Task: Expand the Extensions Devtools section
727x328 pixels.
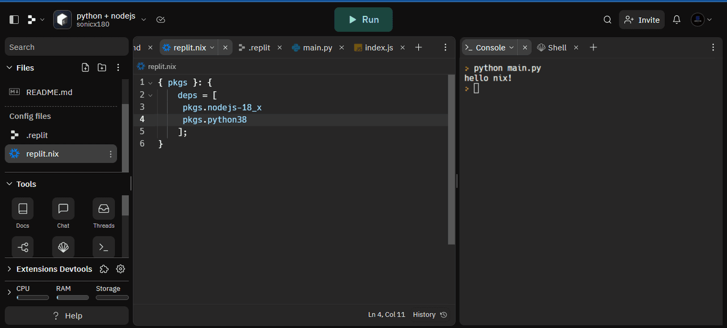Action: pos(9,269)
